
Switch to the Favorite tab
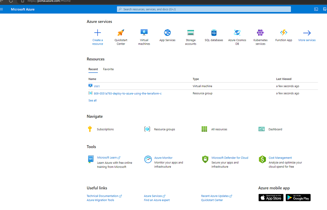[x=108, y=69]
